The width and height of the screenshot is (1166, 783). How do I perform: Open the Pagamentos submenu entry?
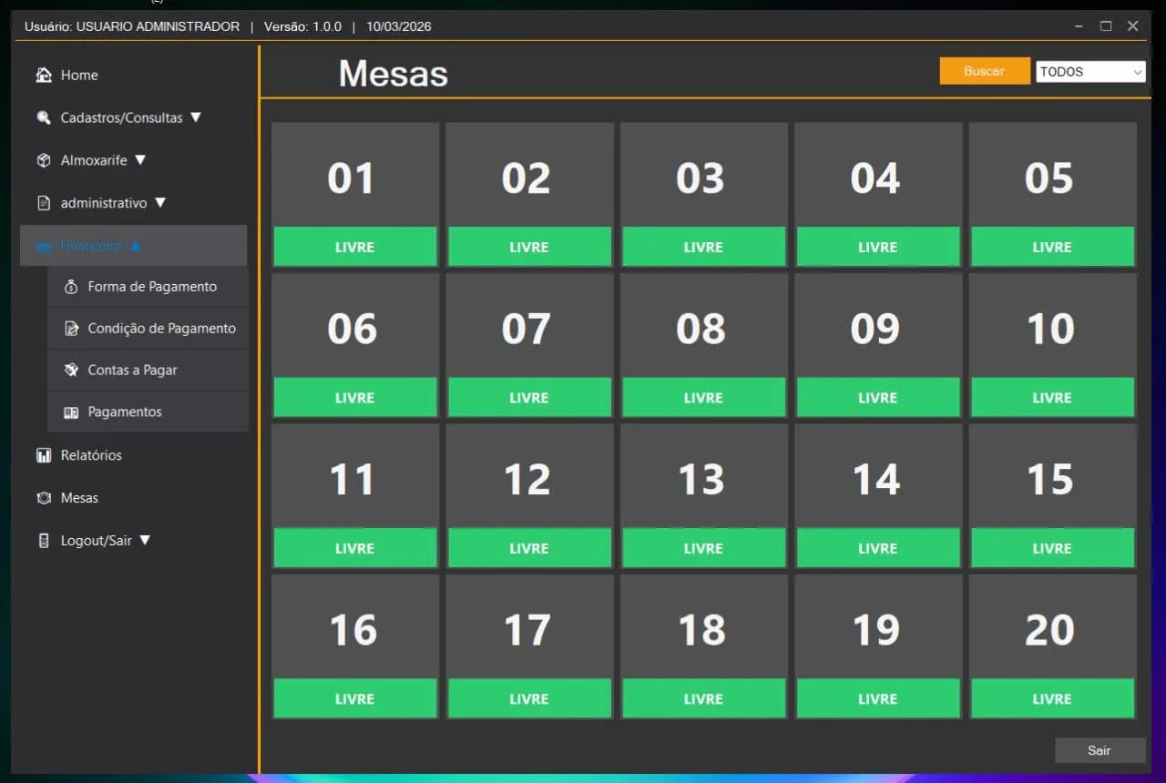coord(148,412)
